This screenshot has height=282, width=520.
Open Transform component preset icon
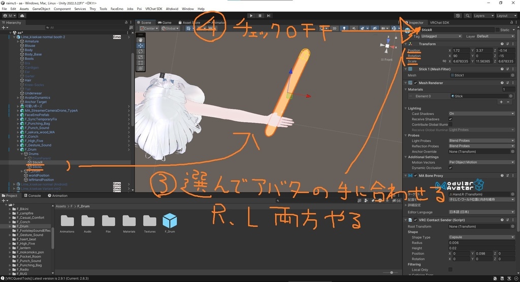point(507,44)
